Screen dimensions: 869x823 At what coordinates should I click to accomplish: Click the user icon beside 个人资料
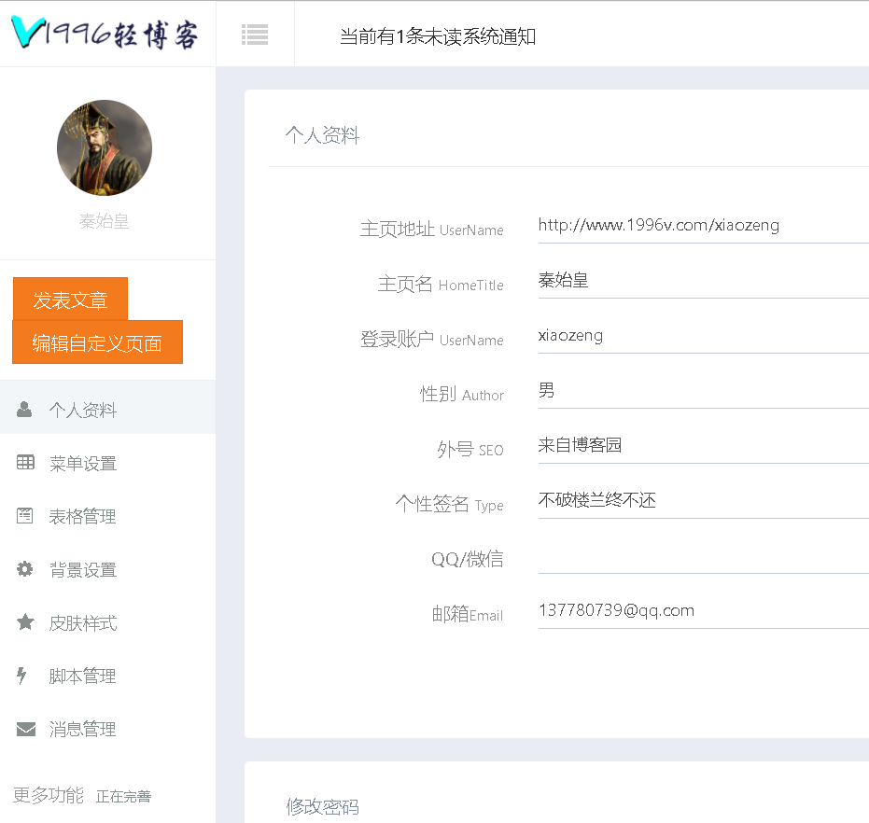tap(25, 410)
